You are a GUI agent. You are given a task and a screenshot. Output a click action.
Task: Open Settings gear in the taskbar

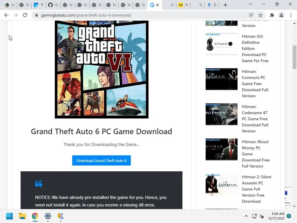pyautogui.click(x=48, y=216)
